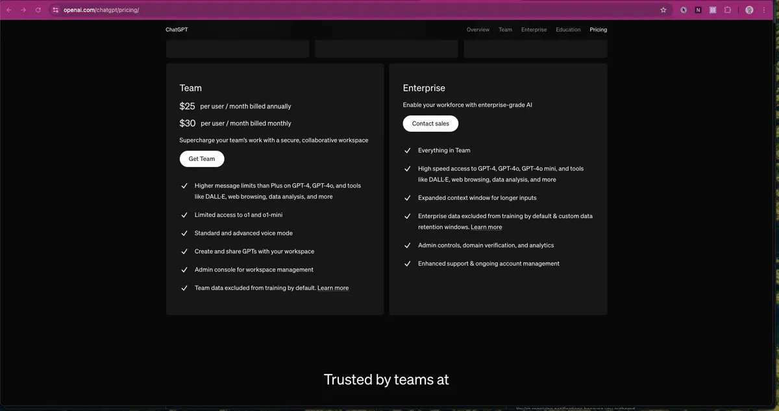Image resolution: width=779 pixels, height=411 pixels.
Task: Open Learn more link for Team data
Action: tap(333, 288)
